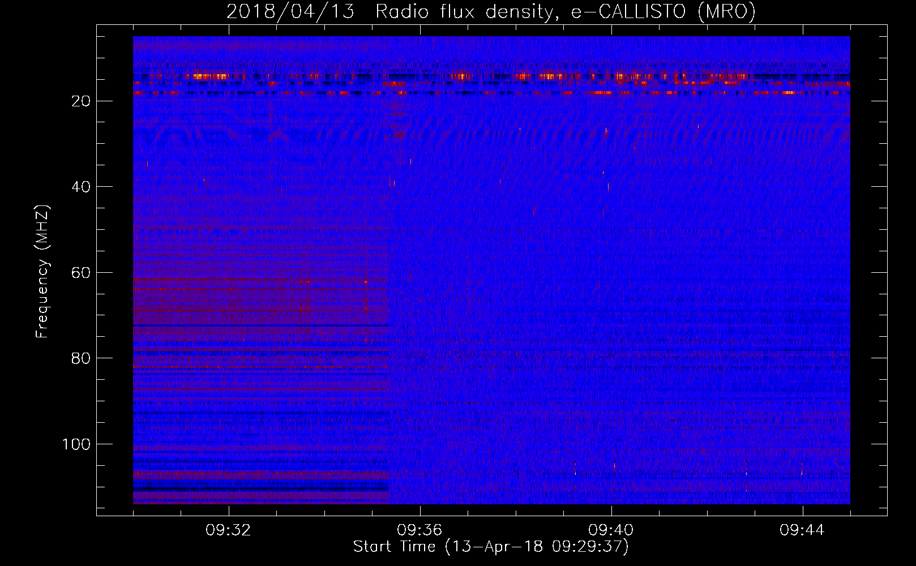Viewport: 916px width, 566px height.
Task: Select the "Frequency (MHZ)" y-axis label
Action: pos(42,271)
